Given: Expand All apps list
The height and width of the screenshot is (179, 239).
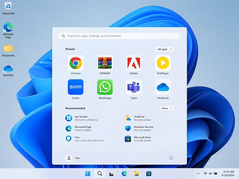Looking at the screenshot, I should pos(164,49).
